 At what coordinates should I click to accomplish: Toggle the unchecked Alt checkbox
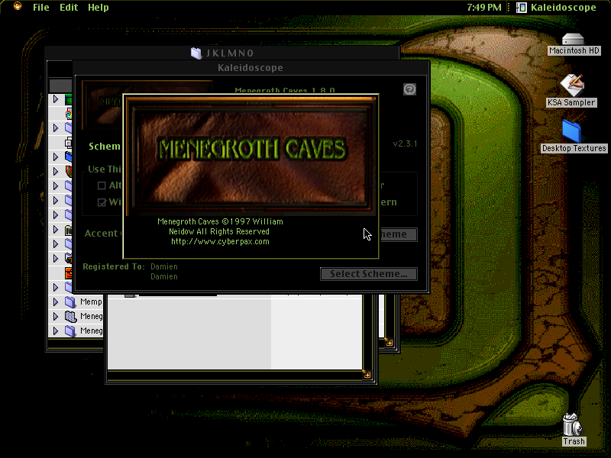(102, 185)
